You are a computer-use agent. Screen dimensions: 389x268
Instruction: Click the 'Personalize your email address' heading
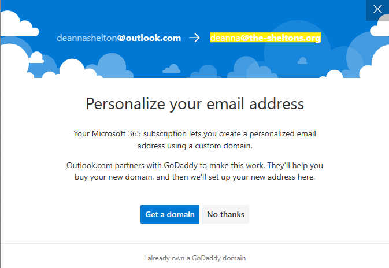tap(195, 104)
